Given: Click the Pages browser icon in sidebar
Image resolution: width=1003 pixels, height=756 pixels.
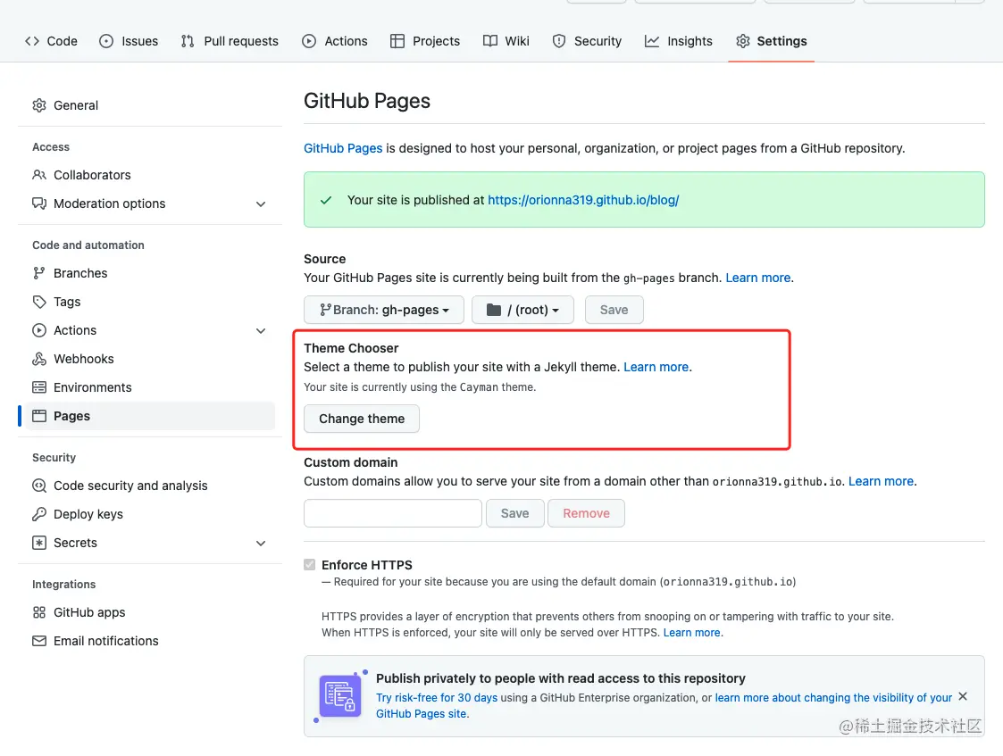Looking at the screenshot, I should click(39, 416).
